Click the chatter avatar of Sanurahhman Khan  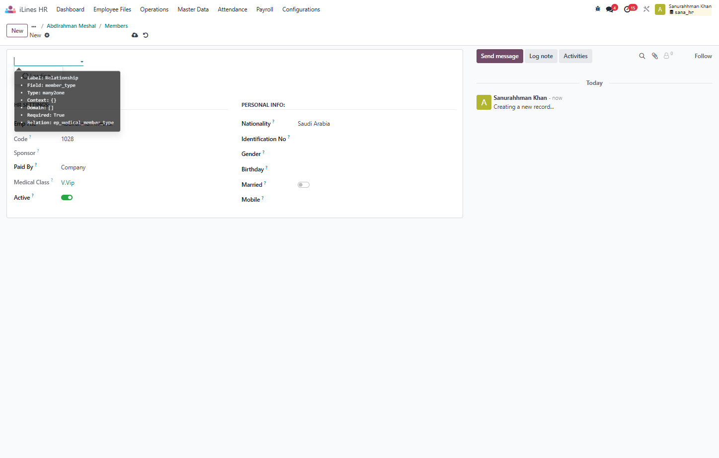(x=484, y=102)
